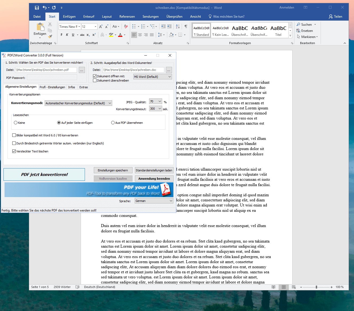Click the Copy icon in Zwischenablage
The width and height of the screenshot is (354, 311).
50,30
